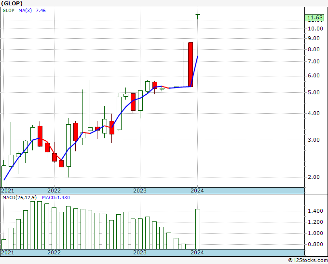The height and width of the screenshot is (264, 328).
Task: Click 2021 on the price chart time axis
Action: [8, 191]
